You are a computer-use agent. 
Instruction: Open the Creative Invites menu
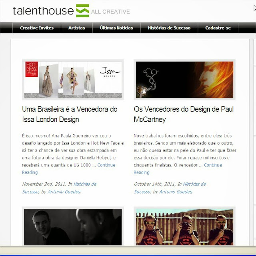tap(37, 28)
